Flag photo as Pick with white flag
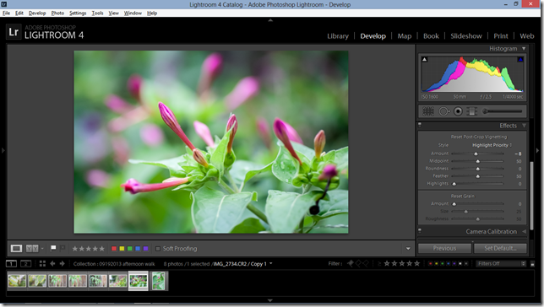544x307 pixels. (x=53, y=248)
